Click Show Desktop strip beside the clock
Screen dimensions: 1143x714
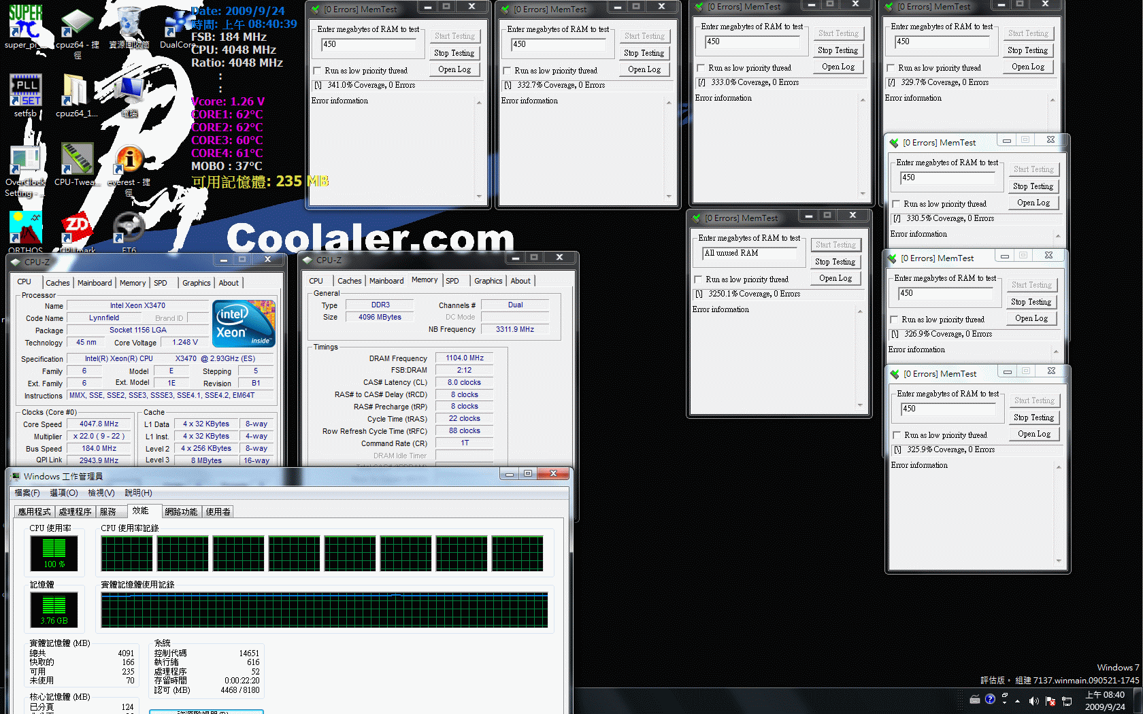1137,701
